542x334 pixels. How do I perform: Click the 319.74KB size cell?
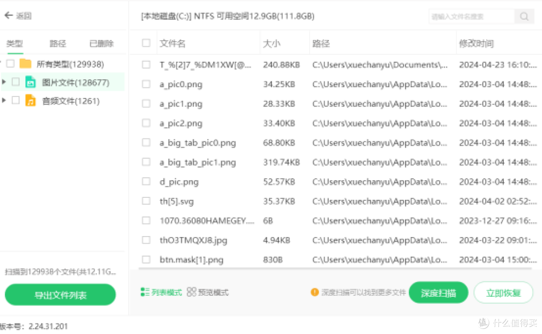[282, 162]
